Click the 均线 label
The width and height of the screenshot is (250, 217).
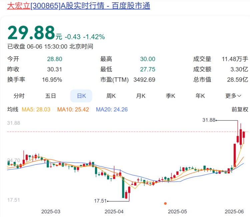(x=13, y=109)
